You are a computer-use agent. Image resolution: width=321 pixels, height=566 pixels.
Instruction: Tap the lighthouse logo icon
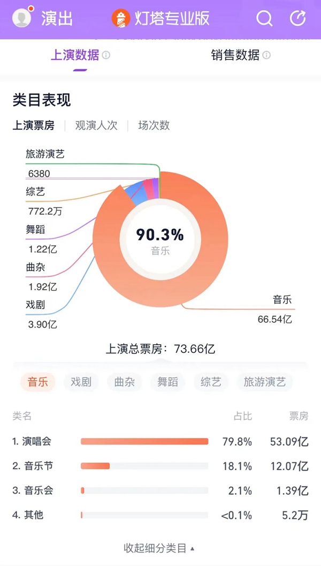pyautogui.click(x=121, y=19)
